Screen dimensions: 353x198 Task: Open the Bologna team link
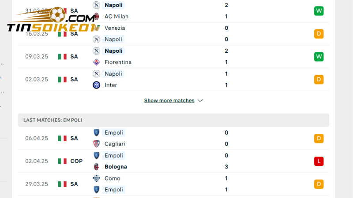[x=116, y=167]
